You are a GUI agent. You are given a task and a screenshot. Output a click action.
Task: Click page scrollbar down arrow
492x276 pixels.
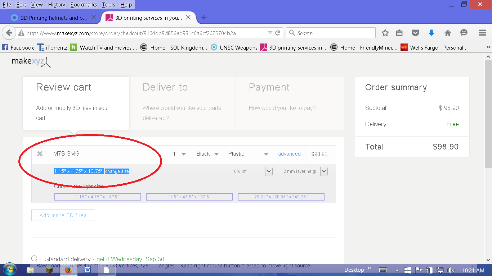[488, 259]
